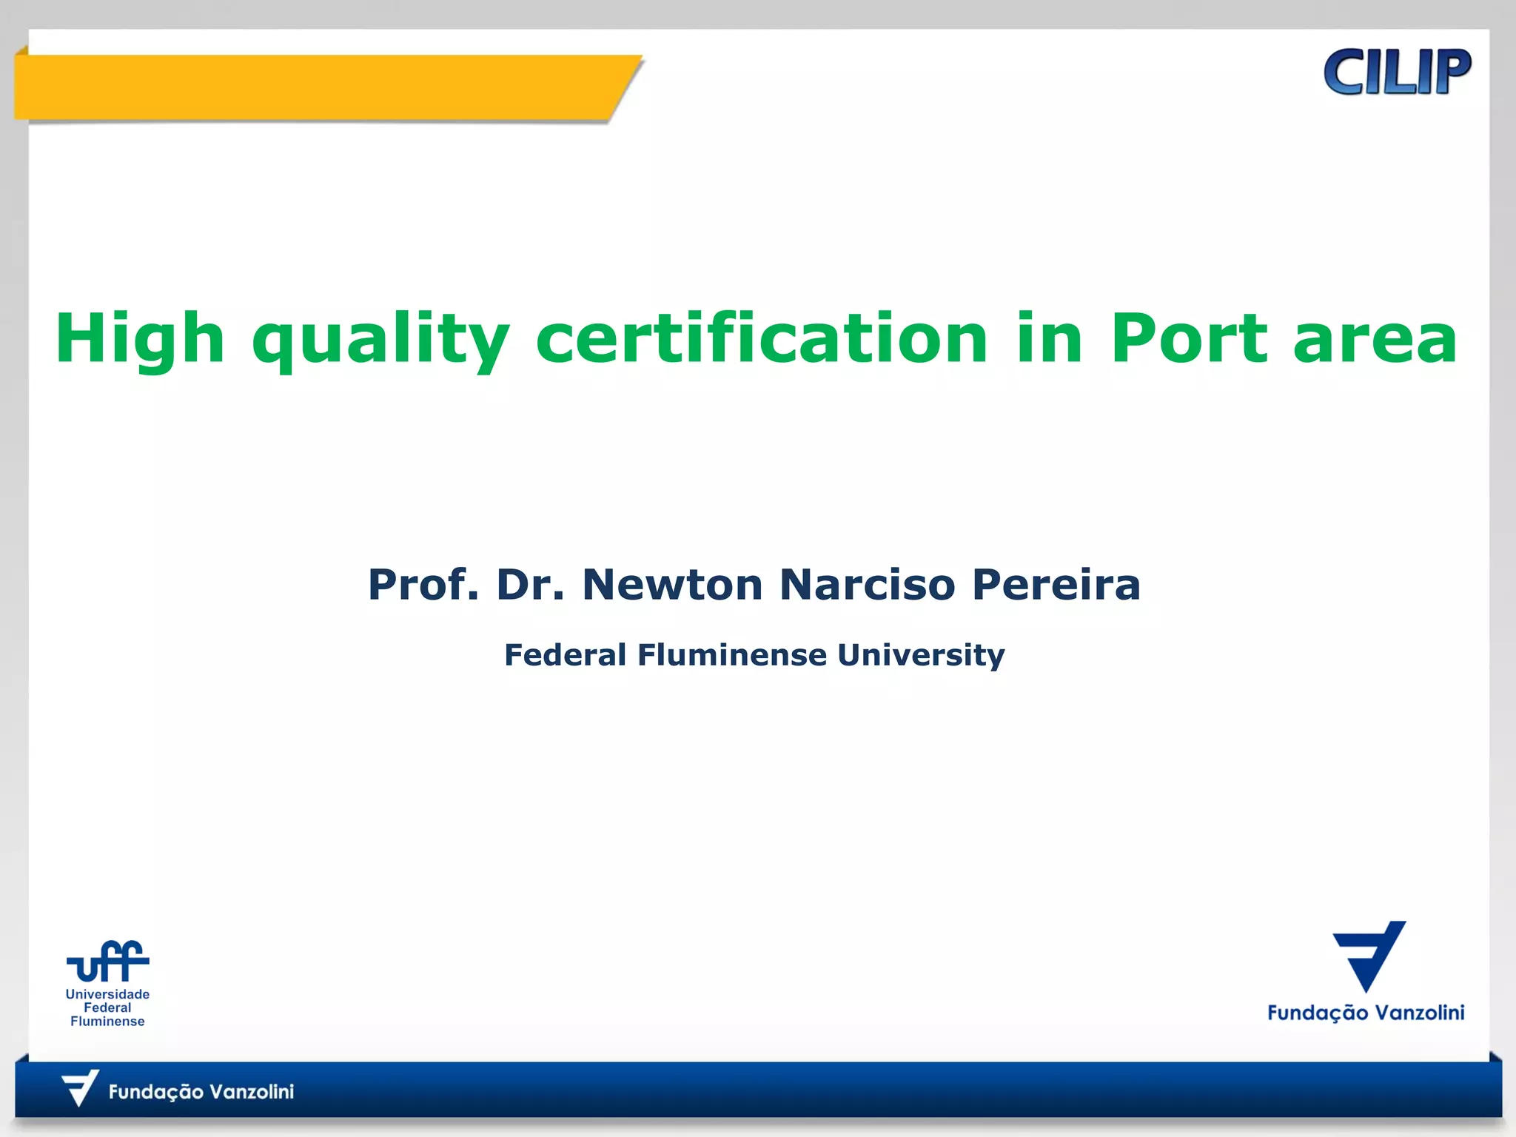The image size is (1516, 1137).
Task: Click the blue Vanzolini triangle logo
Action: pos(1369,955)
